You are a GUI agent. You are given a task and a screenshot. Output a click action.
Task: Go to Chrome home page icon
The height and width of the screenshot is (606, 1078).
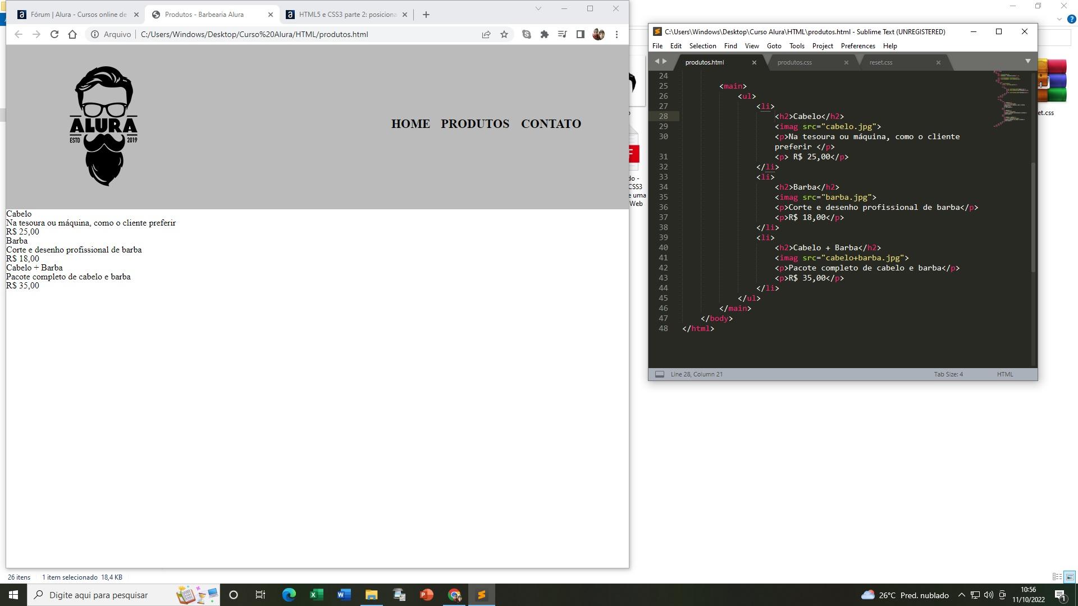click(72, 34)
